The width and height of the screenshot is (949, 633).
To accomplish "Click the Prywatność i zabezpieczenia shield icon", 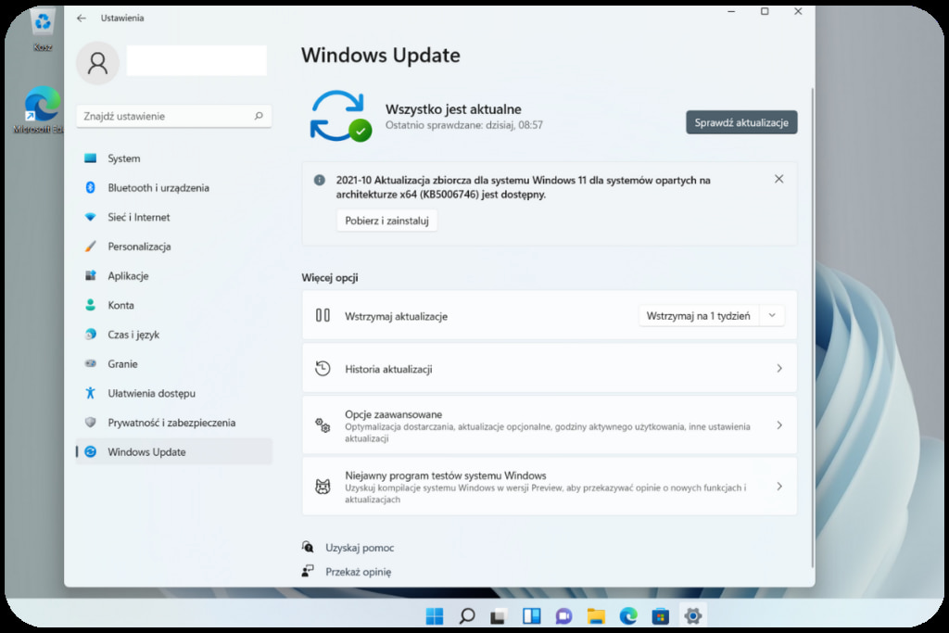I will (90, 423).
